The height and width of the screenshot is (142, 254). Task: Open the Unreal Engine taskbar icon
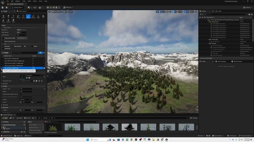pyautogui.click(x=166, y=140)
